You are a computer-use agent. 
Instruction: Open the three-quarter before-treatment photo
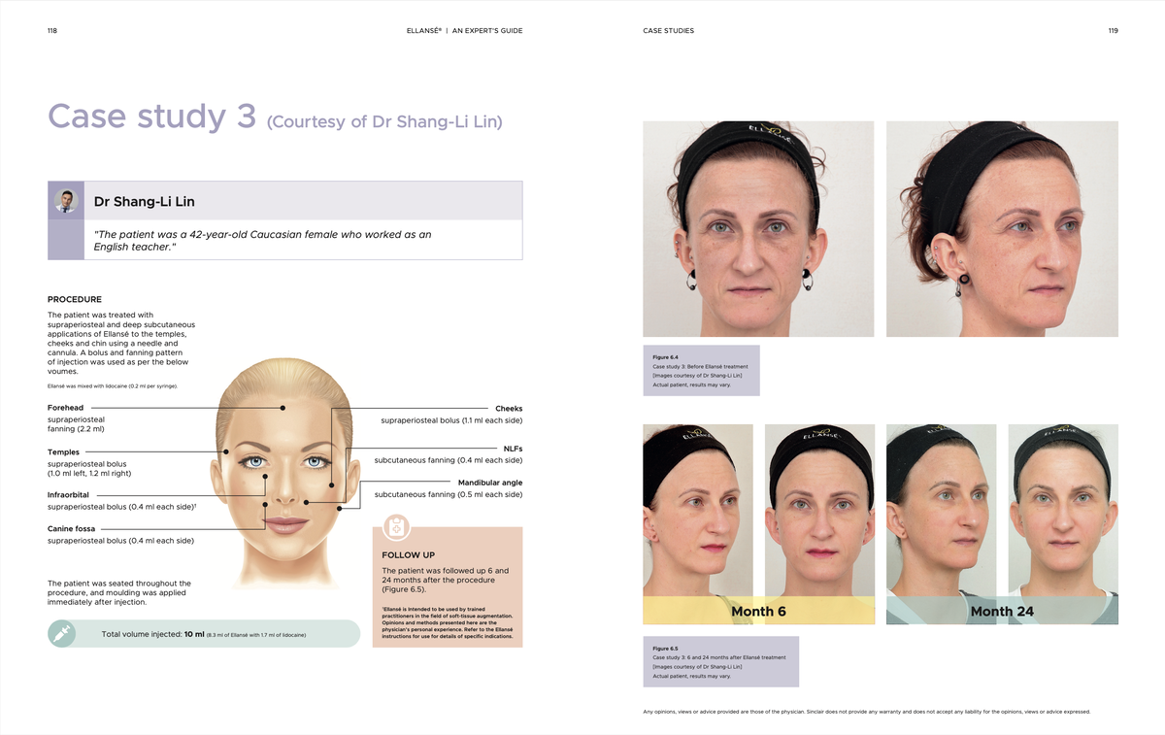click(1002, 229)
